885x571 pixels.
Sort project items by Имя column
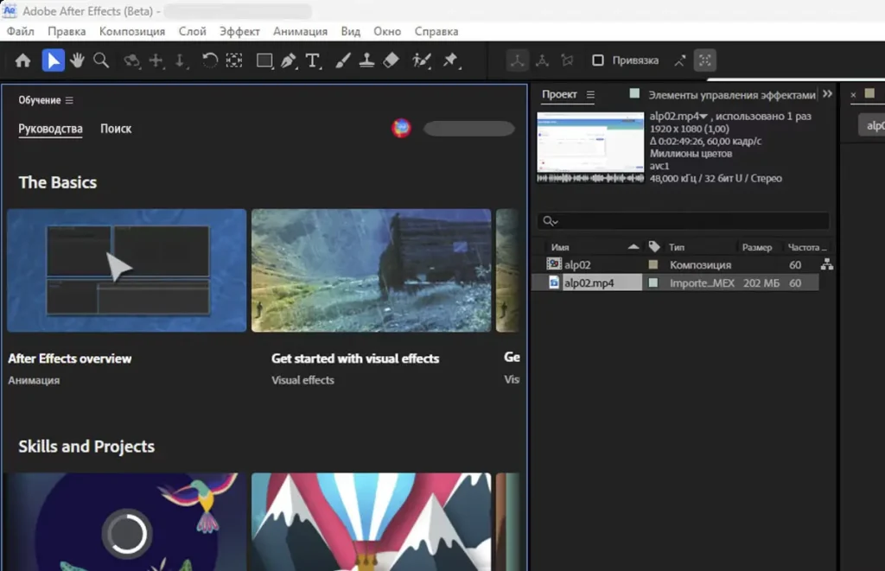pos(560,247)
